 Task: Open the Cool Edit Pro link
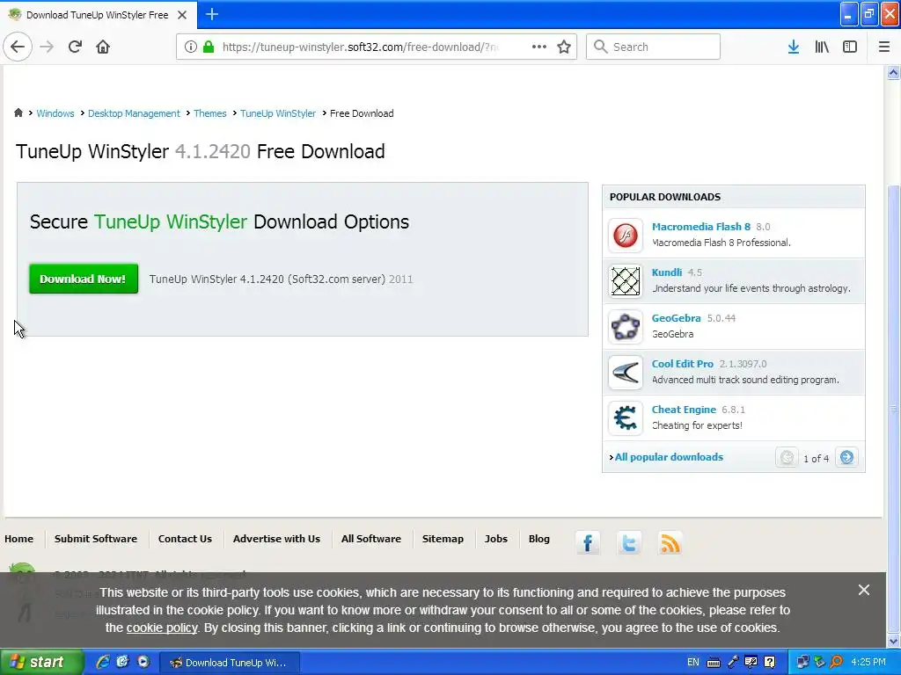pos(682,363)
